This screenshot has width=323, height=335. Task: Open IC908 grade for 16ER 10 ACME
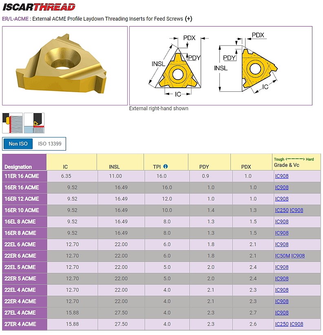tap(296, 210)
